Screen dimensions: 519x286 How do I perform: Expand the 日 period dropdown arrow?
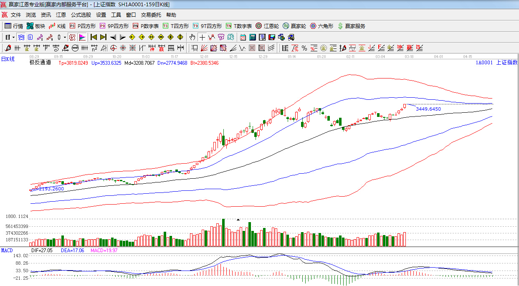tap(13, 37)
